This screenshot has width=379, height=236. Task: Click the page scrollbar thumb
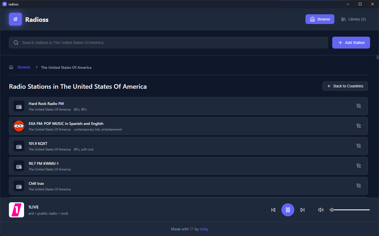(377, 57)
